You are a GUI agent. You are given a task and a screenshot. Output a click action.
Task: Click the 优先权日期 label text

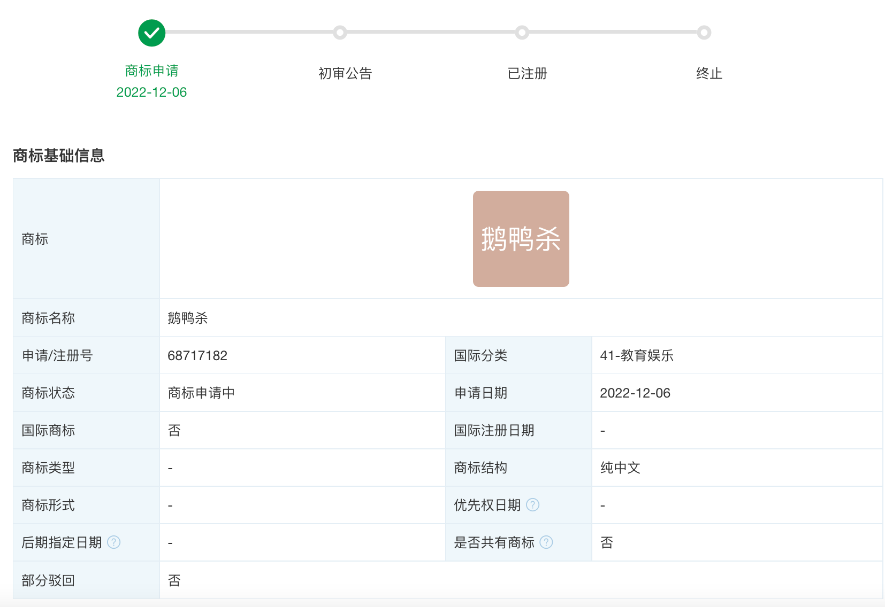pyautogui.click(x=487, y=505)
